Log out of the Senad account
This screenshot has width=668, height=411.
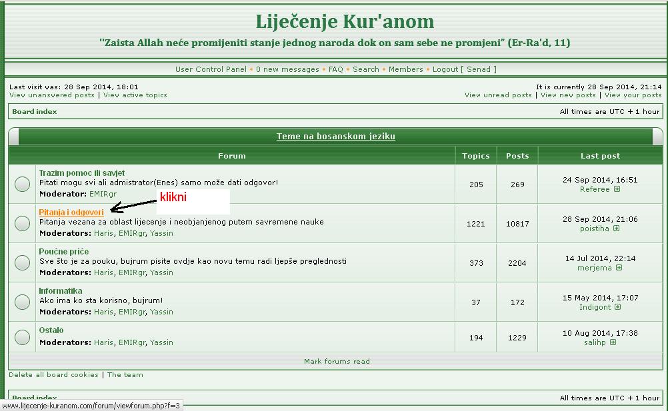pyautogui.click(x=464, y=69)
